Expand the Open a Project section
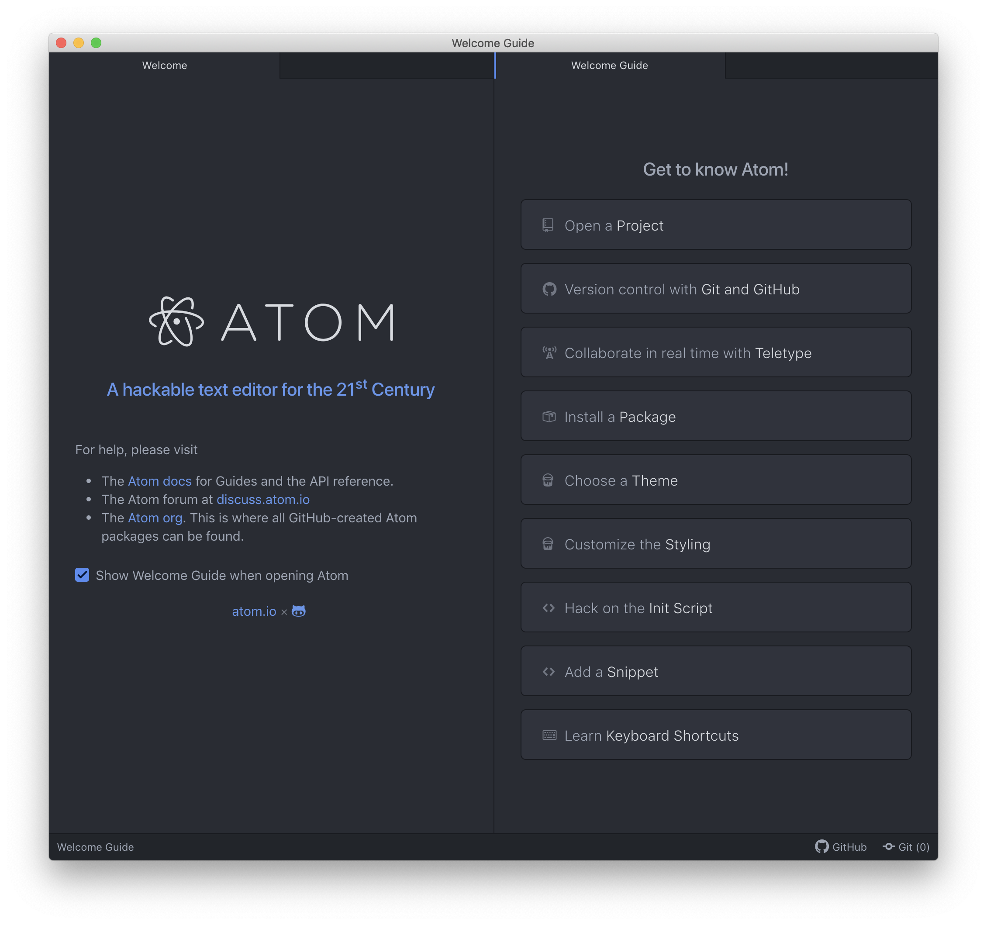The image size is (987, 925). click(716, 225)
